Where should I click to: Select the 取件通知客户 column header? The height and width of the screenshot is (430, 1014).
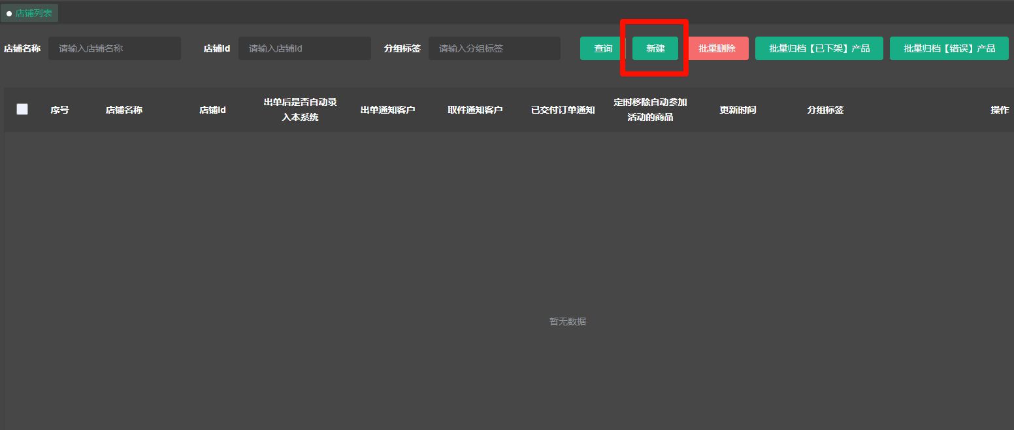[x=475, y=110]
